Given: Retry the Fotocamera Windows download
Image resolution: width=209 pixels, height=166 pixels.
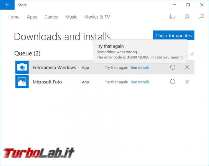Looking at the screenshot, I should tap(173, 67).
